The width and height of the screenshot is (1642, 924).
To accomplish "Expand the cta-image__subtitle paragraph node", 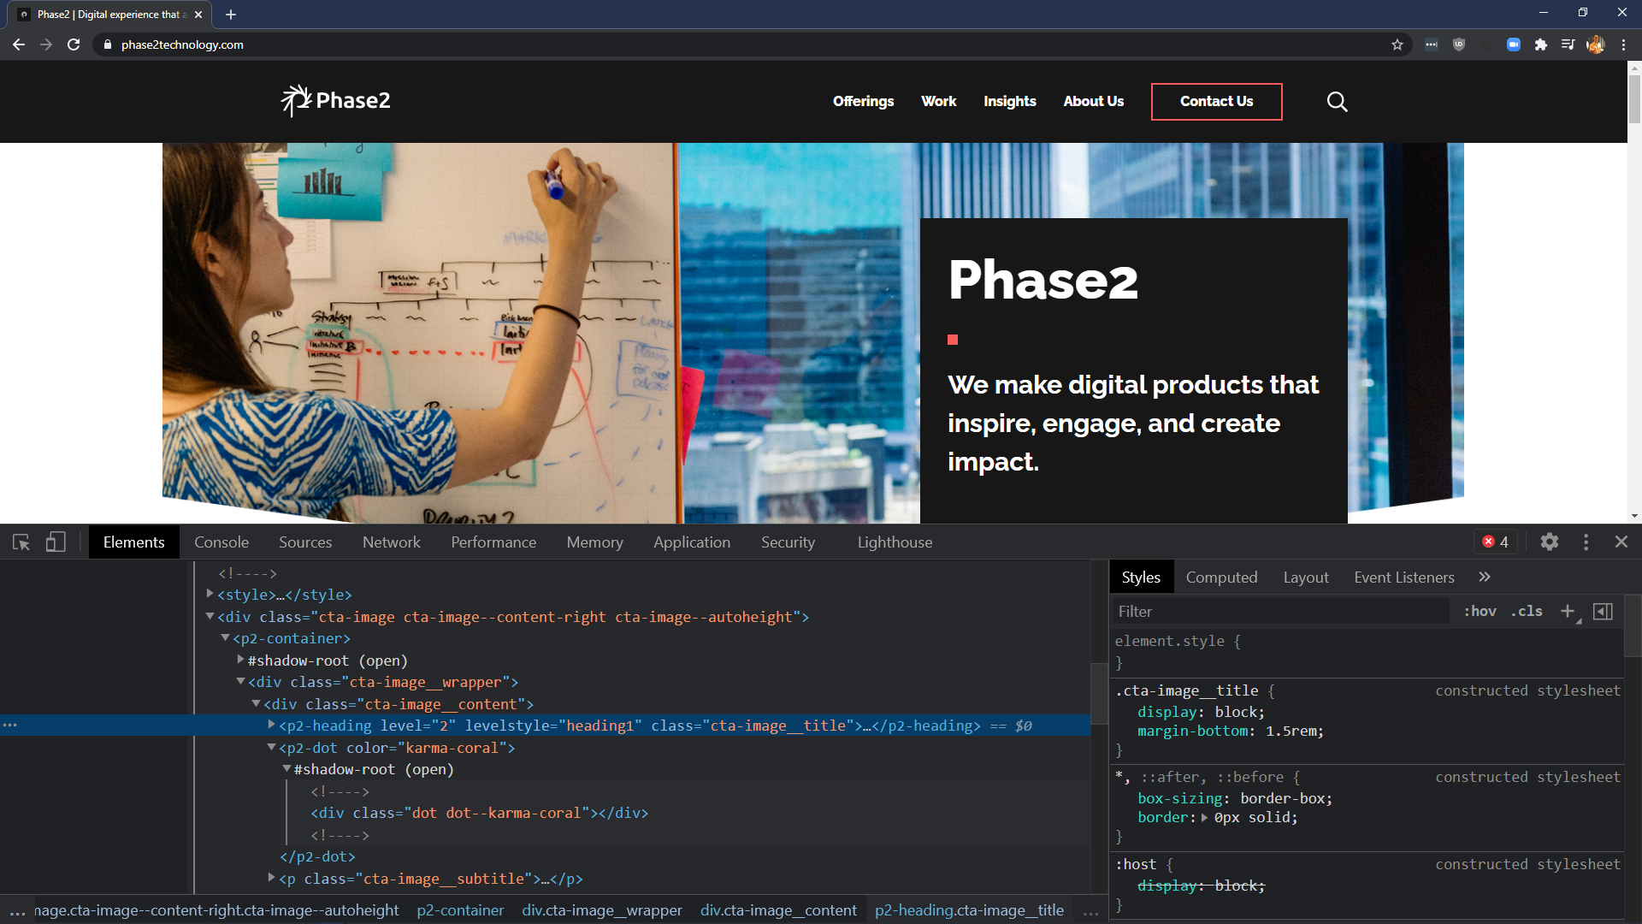I will tap(271, 878).
